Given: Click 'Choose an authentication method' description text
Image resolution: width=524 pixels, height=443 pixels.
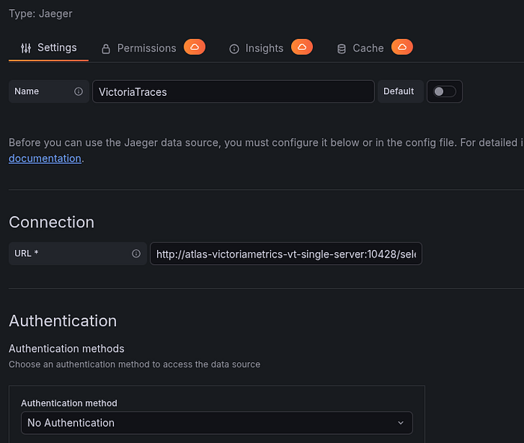Looking at the screenshot, I should tap(134, 364).
